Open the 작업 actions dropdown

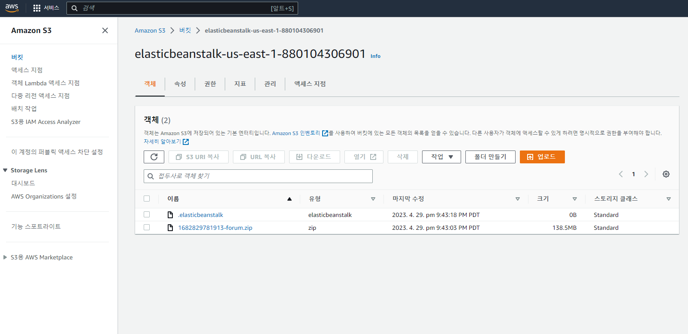[x=441, y=157]
